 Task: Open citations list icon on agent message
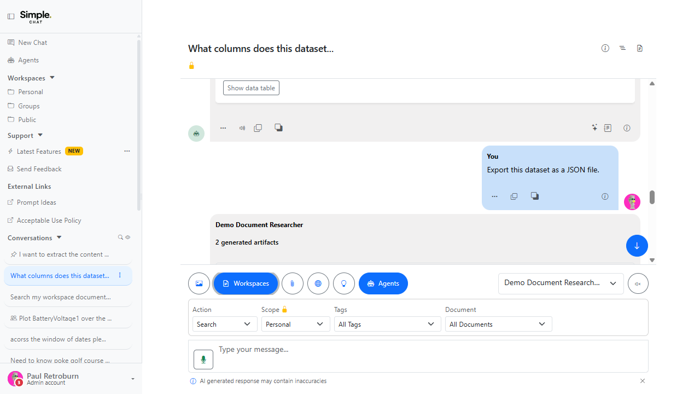tap(608, 128)
